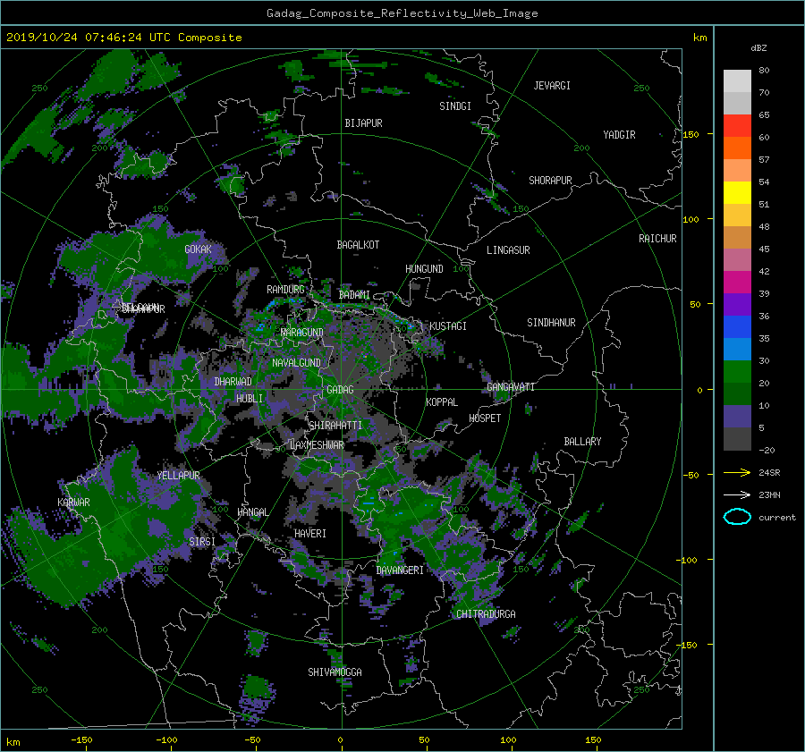
Task: Click the HOSPET city label
Action: coord(485,418)
